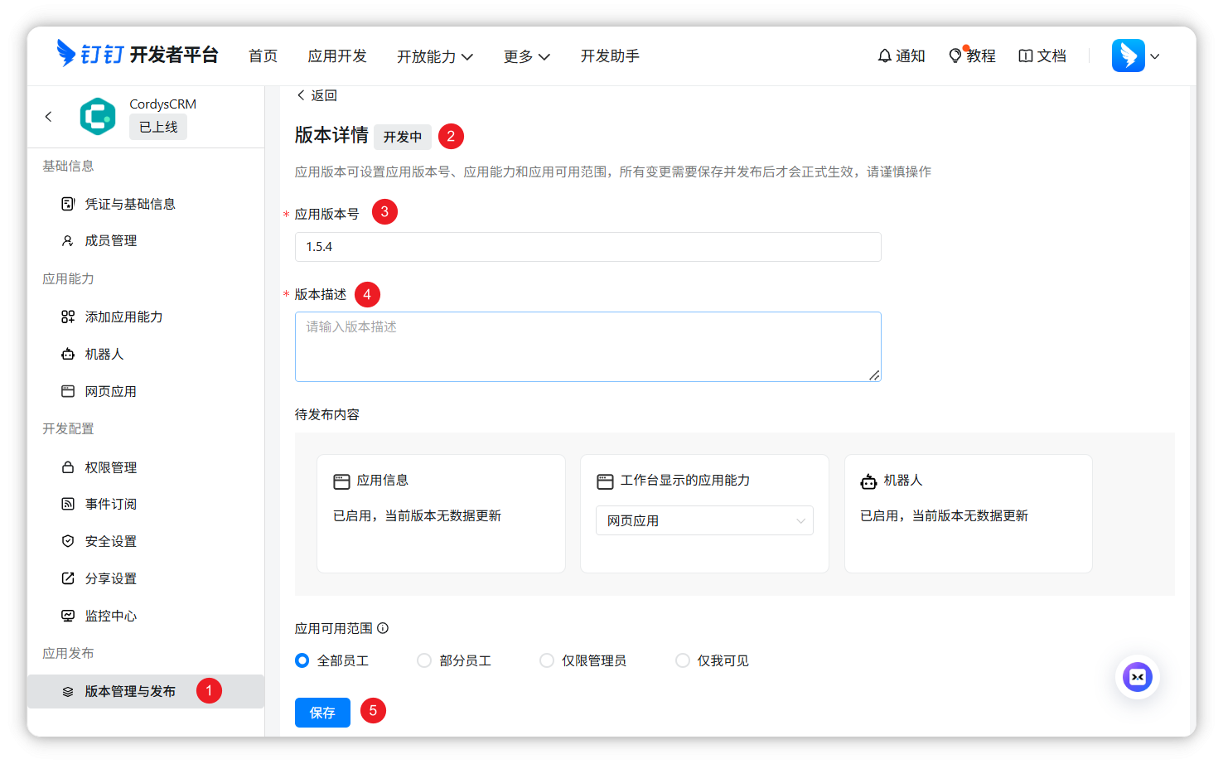Select the 全部员工 radio option

point(302,660)
